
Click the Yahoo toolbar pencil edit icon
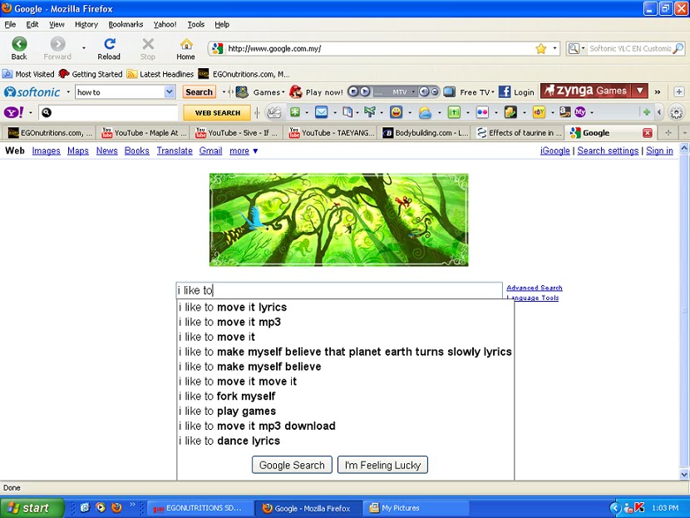pos(274,113)
